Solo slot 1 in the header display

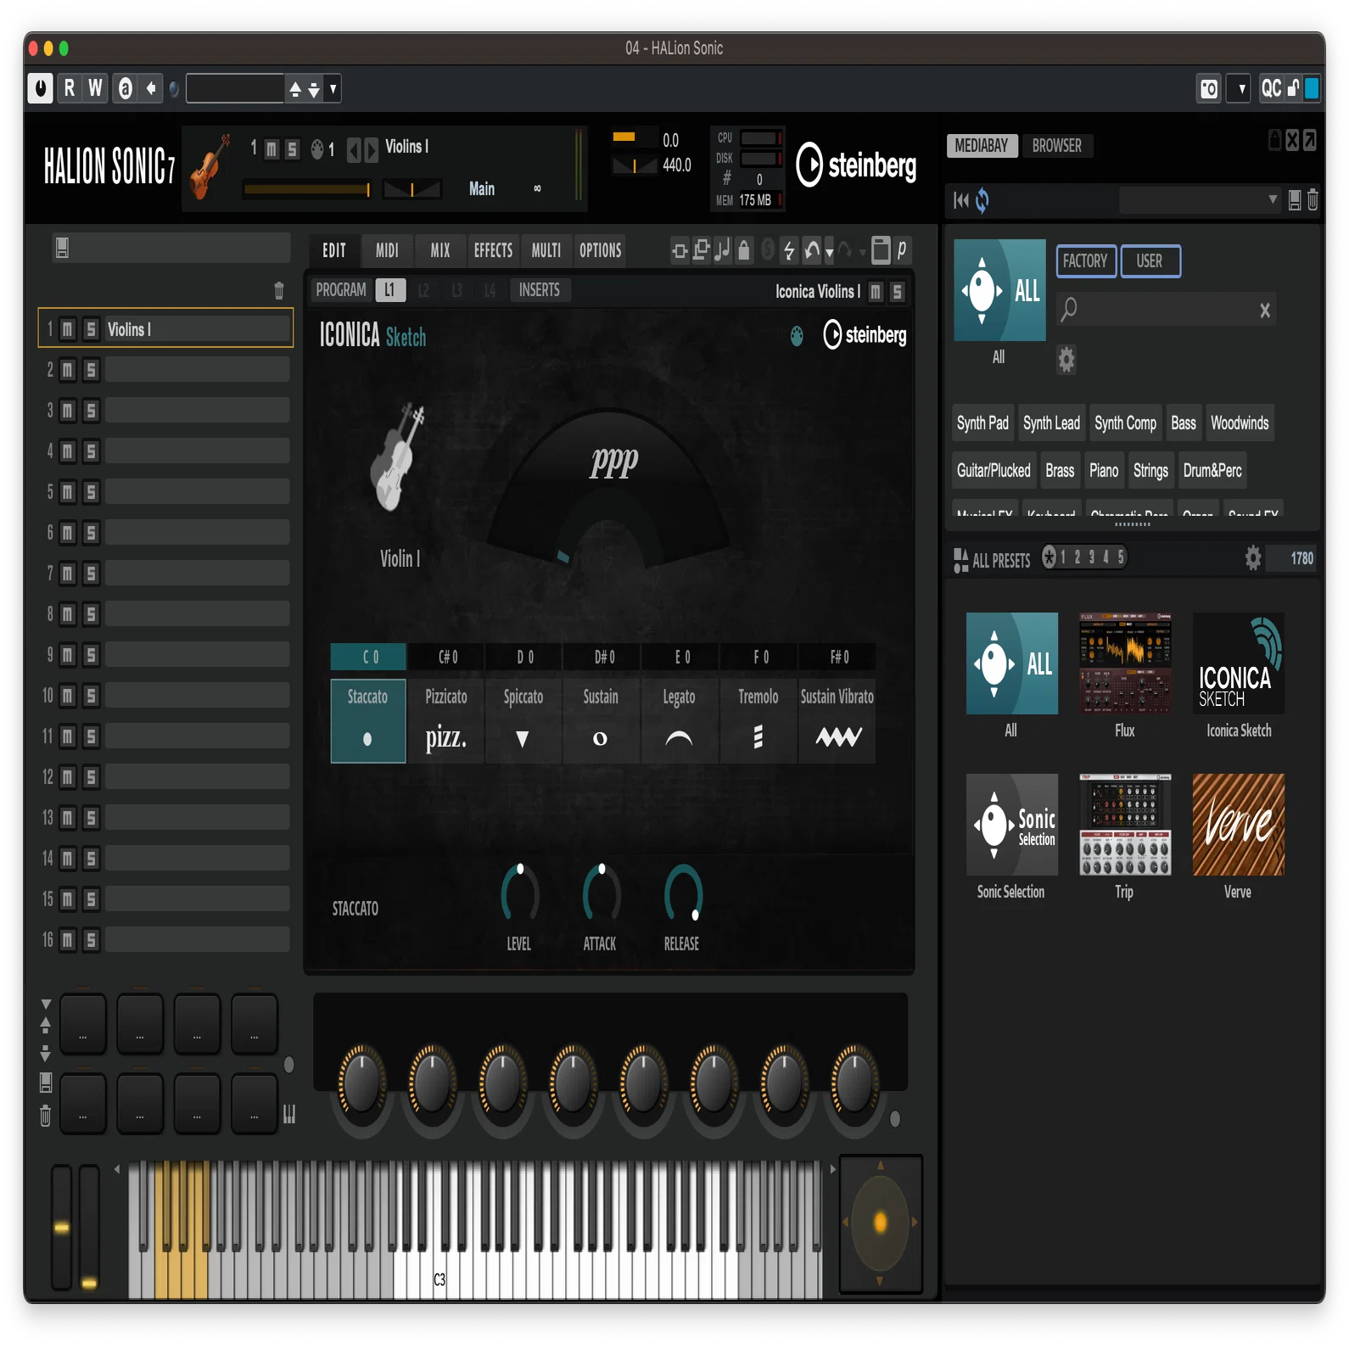click(x=292, y=150)
